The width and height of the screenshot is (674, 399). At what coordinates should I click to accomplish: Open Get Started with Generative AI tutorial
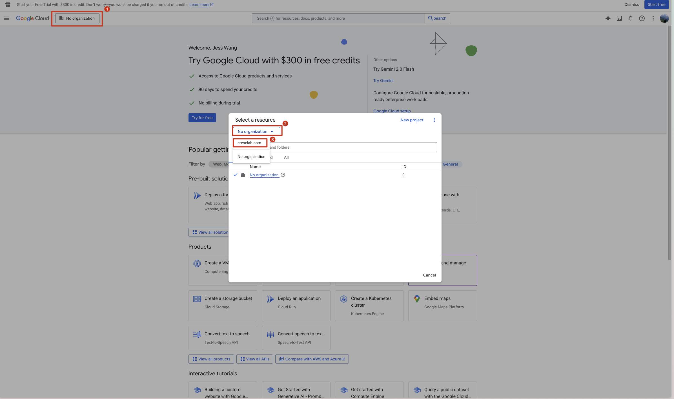pyautogui.click(x=296, y=390)
